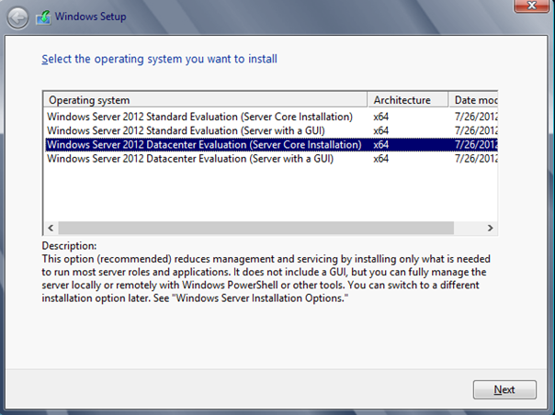555x415 pixels.
Task: Click x64 in Datacenter Server with GUI row
Action: 380,159
